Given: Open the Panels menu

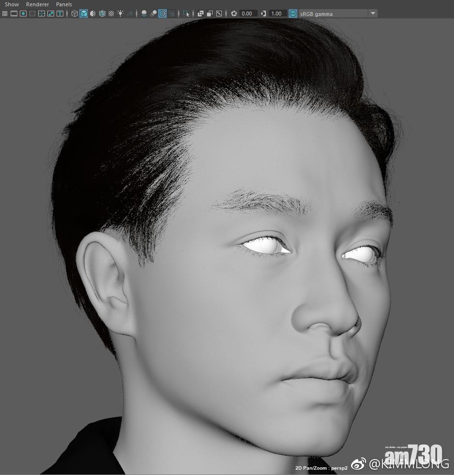Looking at the screenshot, I should click(64, 4).
